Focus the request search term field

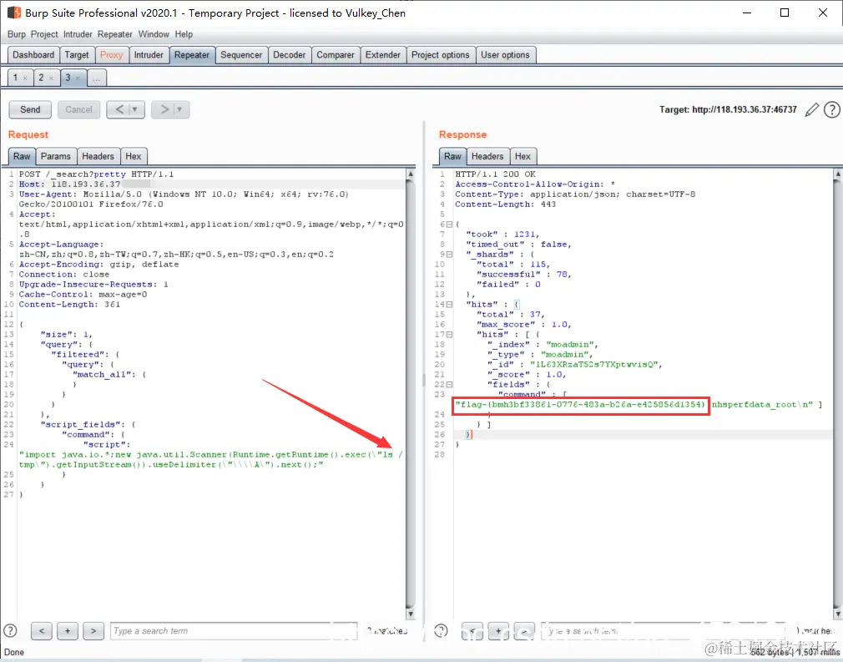click(234, 631)
